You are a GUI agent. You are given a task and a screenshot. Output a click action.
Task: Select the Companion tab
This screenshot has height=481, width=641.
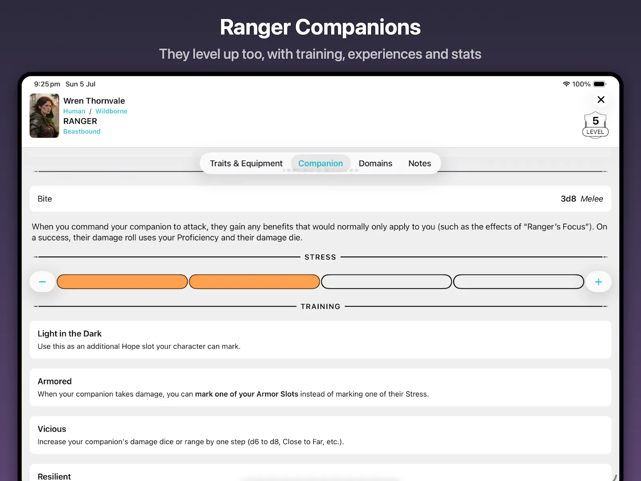pyautogui.click(x=320, y=164)
